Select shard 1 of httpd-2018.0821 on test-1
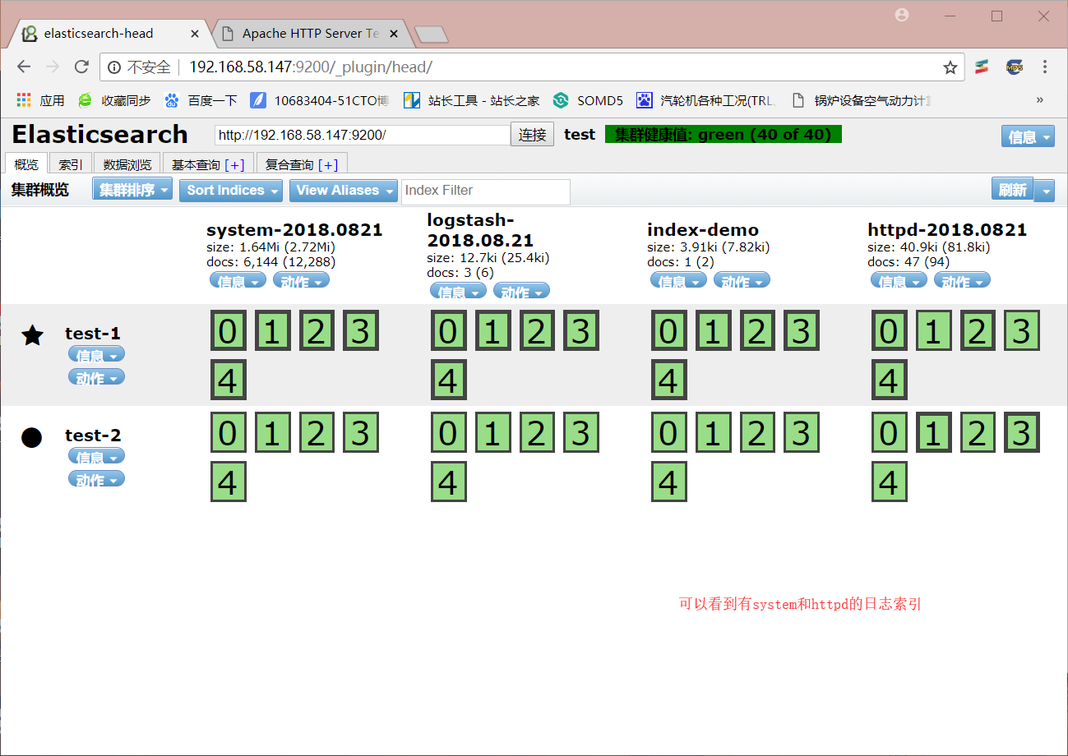The image size is (1068, 756). coord(933,330)
